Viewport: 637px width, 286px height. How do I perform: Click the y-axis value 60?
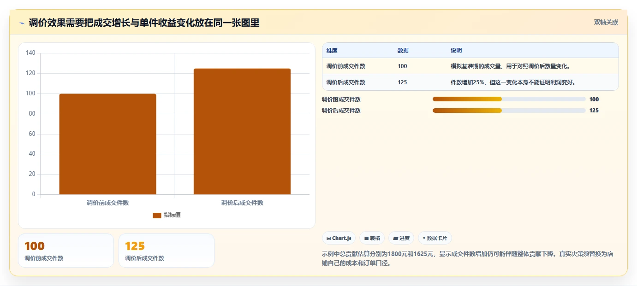32,134
